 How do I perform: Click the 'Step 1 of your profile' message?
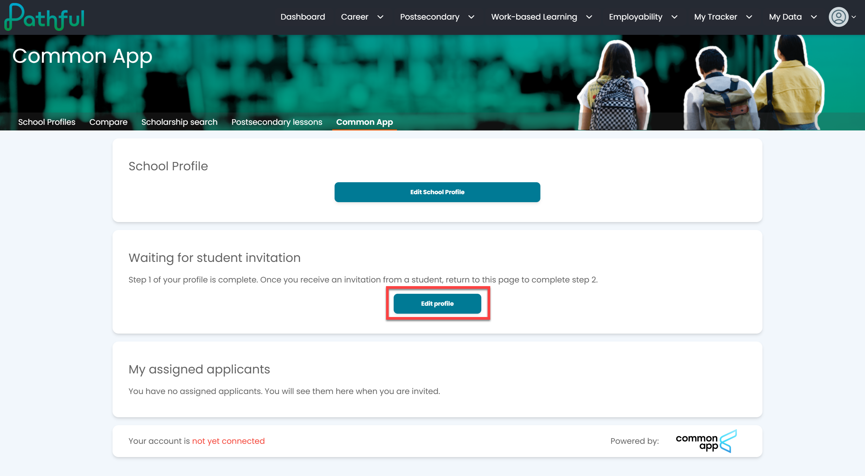pos(363,280)
